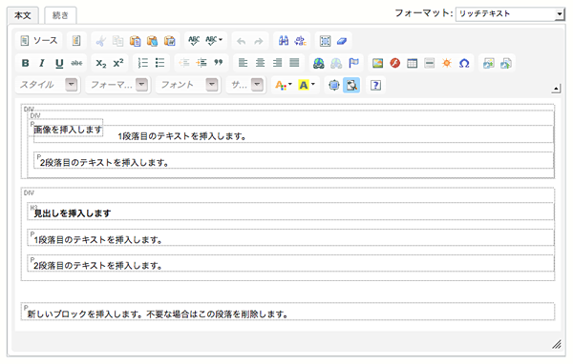
Task: Toggle Subscript formatting
Action: [x=101, y=63]
